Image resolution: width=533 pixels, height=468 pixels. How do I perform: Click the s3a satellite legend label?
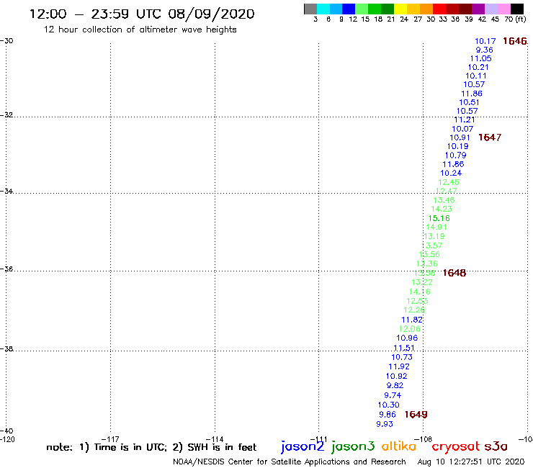pyautogui.click(x=496, y=446)
